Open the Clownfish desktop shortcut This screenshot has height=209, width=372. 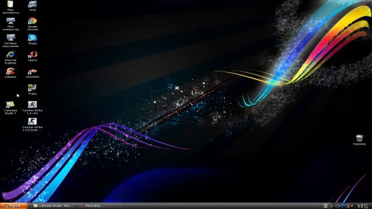[x=33, y=73]
